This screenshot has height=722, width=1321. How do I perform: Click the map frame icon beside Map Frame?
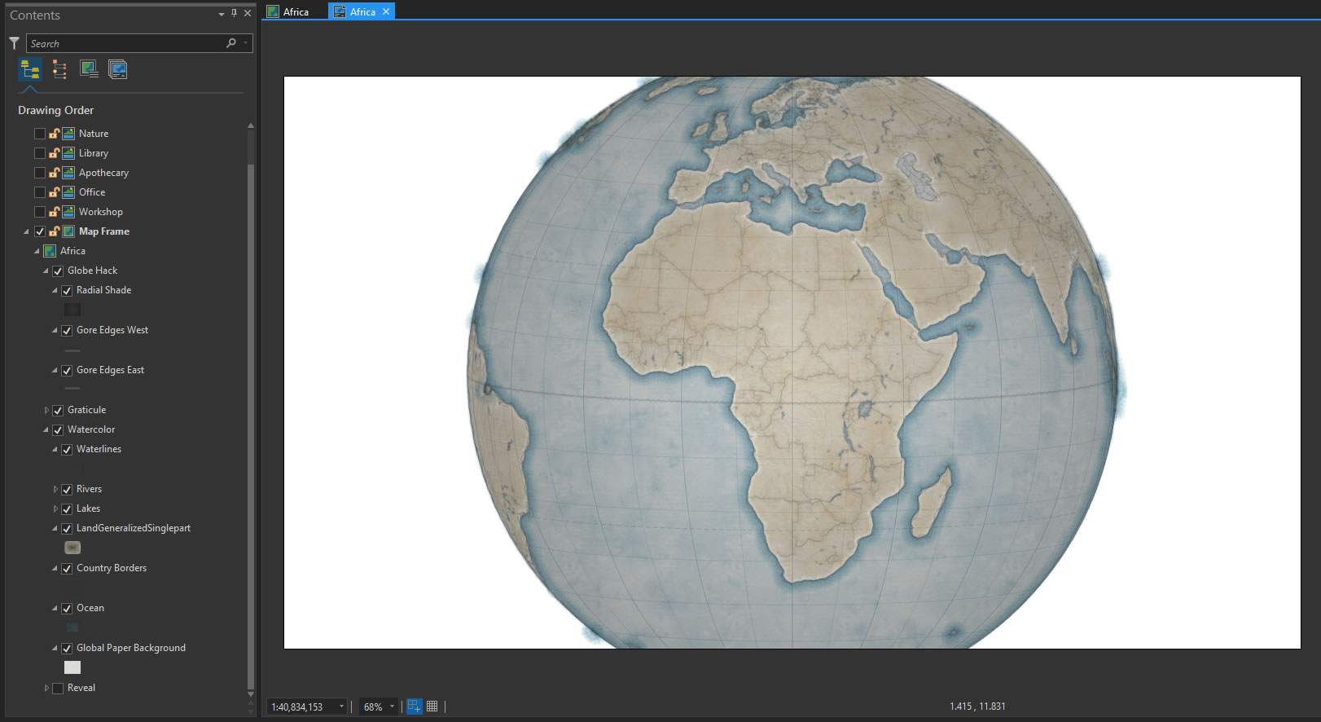pos(68,231)
